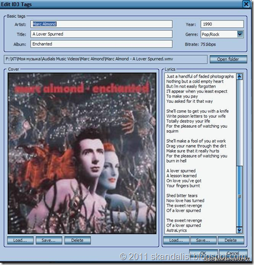The height and width of the screenshot is (265, 254).
Task: Select the album cover image
Action: 82,153
